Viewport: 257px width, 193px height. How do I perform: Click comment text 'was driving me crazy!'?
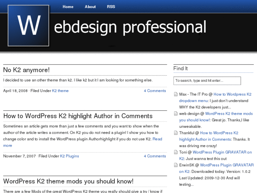click(x=198, y=146)
